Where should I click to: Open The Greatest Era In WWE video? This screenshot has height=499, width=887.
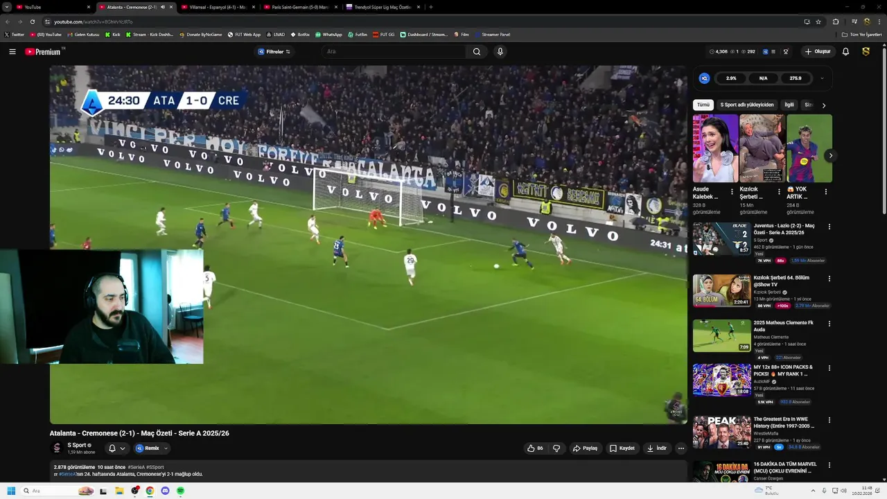pos(721,432)
